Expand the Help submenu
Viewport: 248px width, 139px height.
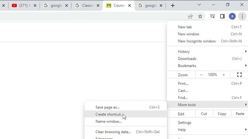coord(208,130)
